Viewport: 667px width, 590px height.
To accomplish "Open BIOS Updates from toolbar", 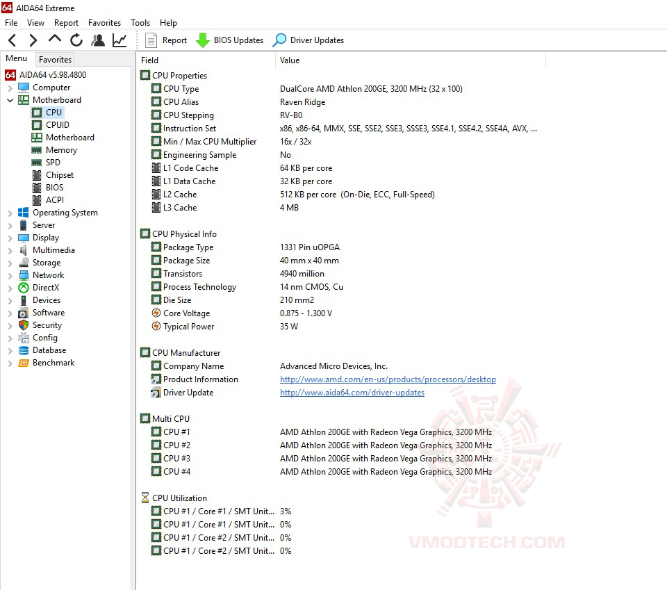I will (230, 40).
